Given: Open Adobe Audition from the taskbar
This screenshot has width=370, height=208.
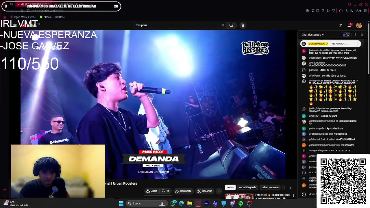Looking at the screenshot, I should click(207, 203).
